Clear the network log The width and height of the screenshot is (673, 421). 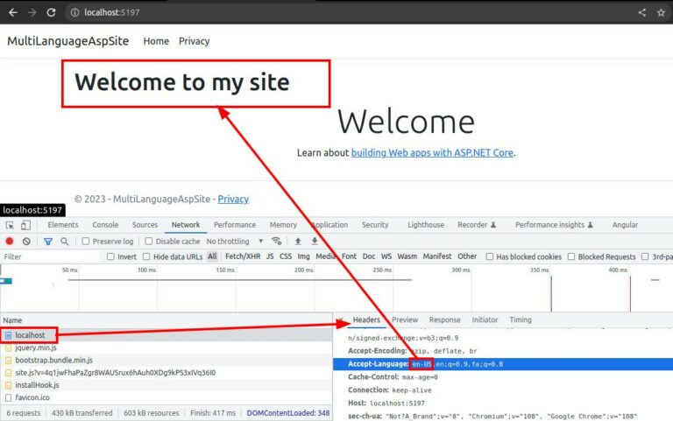tap(26, 241)
